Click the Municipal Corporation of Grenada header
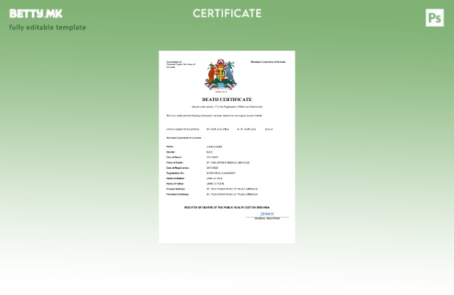 pos(268,62)
